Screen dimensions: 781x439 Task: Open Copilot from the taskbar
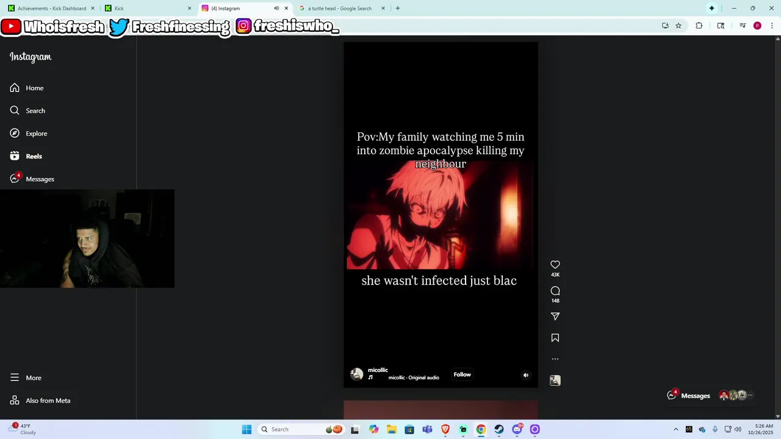tap(373, 429)
